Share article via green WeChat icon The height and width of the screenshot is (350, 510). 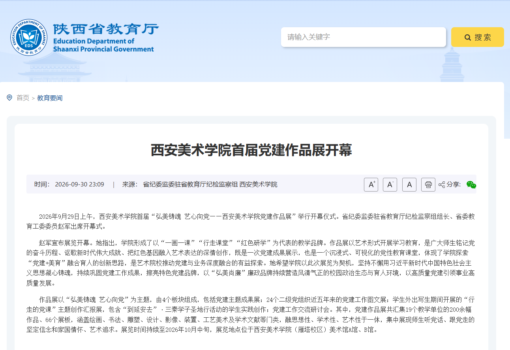point(471,184)
